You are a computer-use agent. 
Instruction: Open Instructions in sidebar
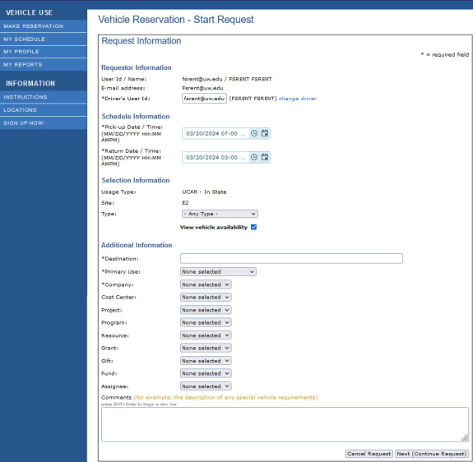pyautogui.click(x=44, y=97)
